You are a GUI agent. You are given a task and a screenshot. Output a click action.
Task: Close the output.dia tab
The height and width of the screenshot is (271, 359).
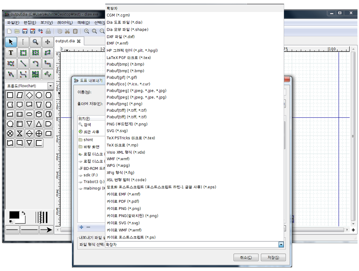79,41
